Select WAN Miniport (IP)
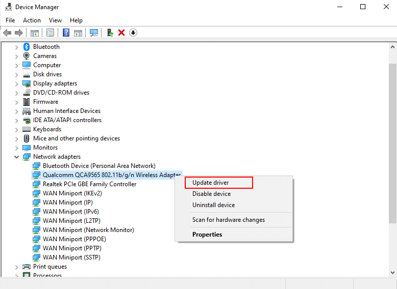This screenshot has height=289, width=397. tap(67, 203)
